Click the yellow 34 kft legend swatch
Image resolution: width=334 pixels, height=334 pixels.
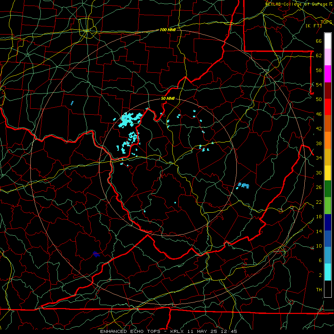point(328,173)
